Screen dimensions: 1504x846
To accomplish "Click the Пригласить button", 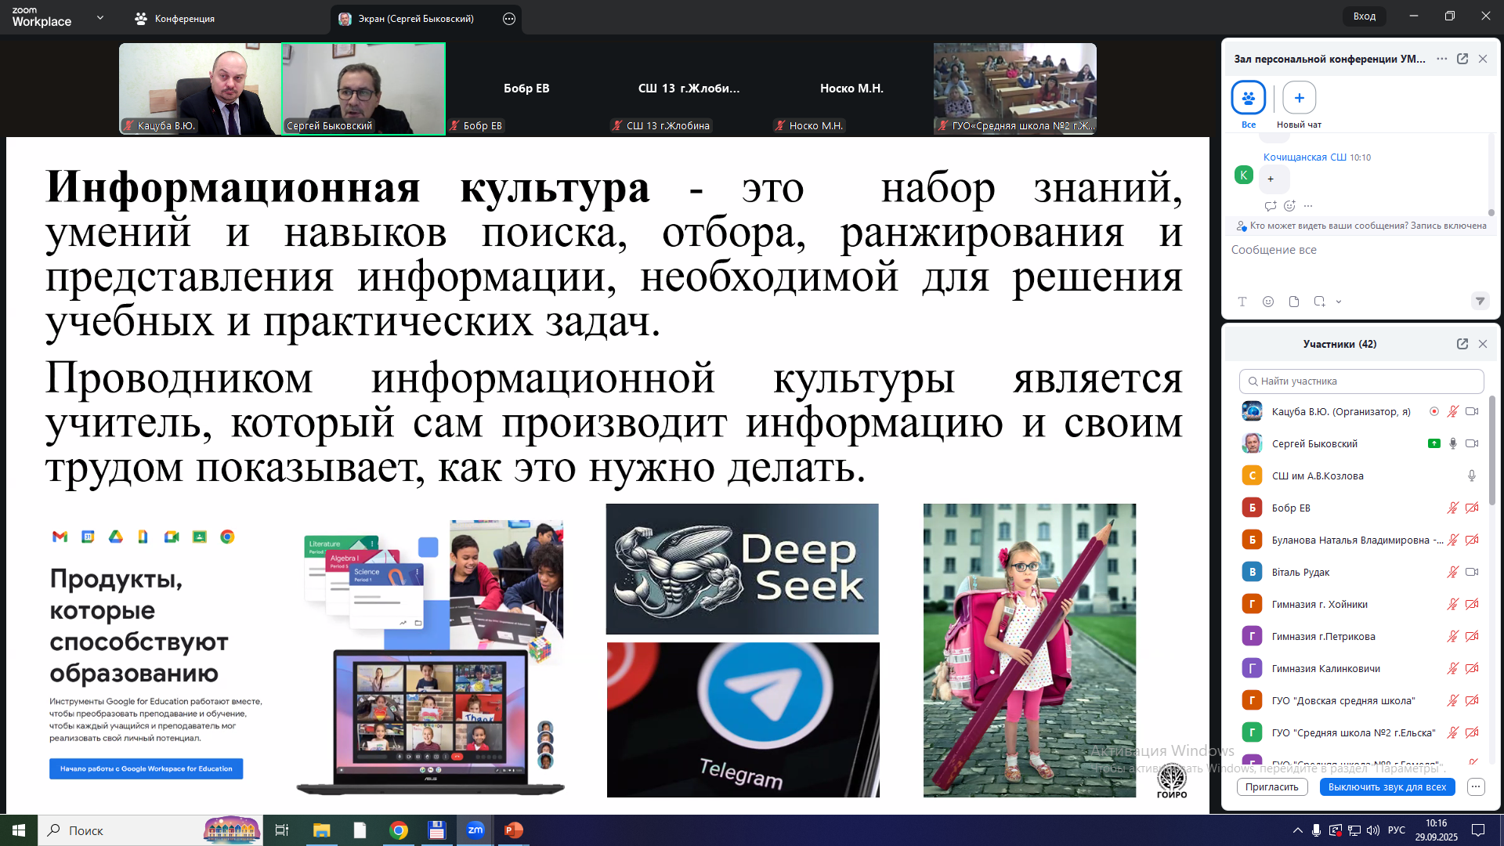I will 1272,786.
